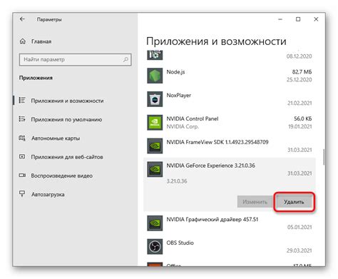Screen dimensions: 338x279
Task: Open Приложения для веб-сайтов icon
Action: [22, 157]
